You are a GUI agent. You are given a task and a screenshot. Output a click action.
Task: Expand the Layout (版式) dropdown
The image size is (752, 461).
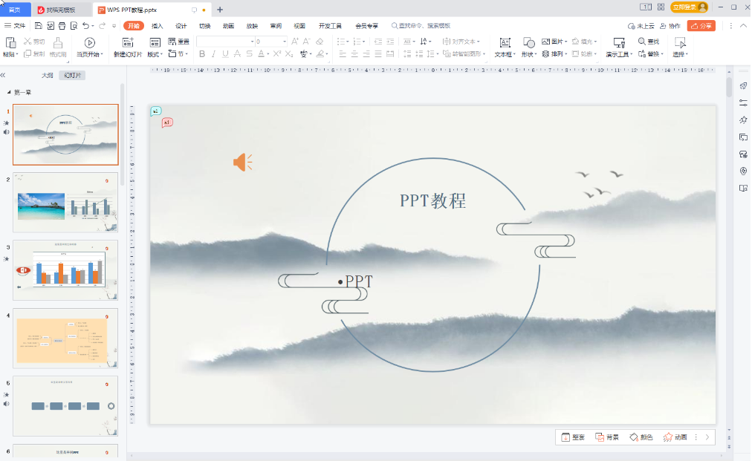click(x=155, y=54)
